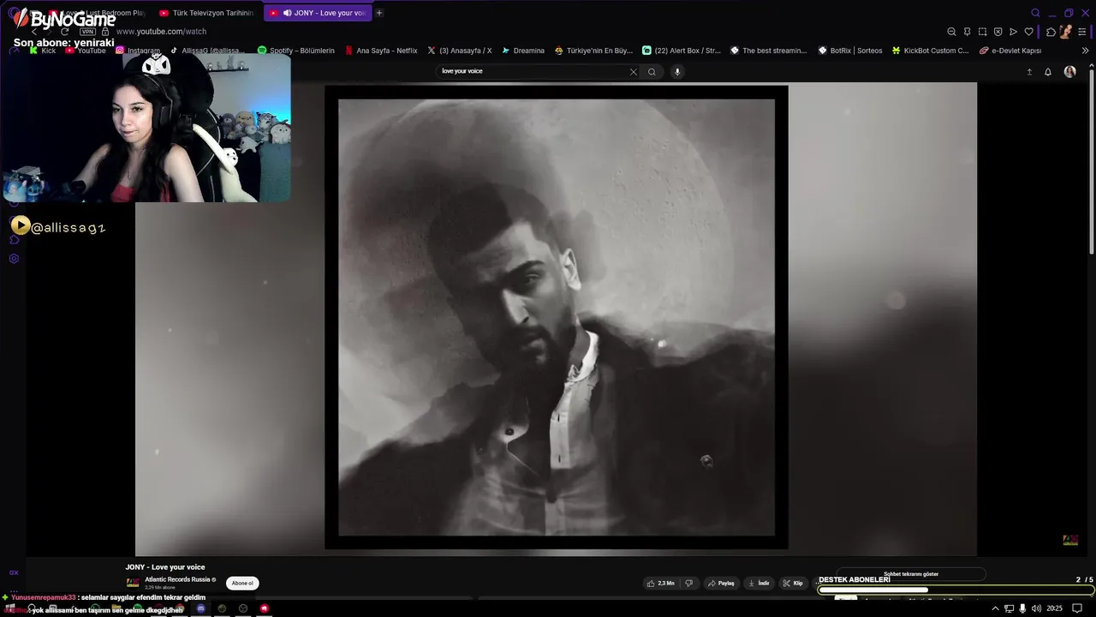Reload the current page
The image size is (1096, 617).
click(64, 32)
